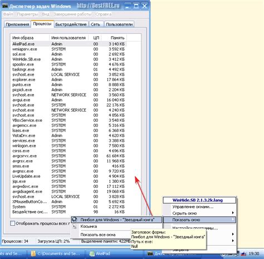Switch to the Приложения tab
The image size is (264, 259).
tap(17, 24)
